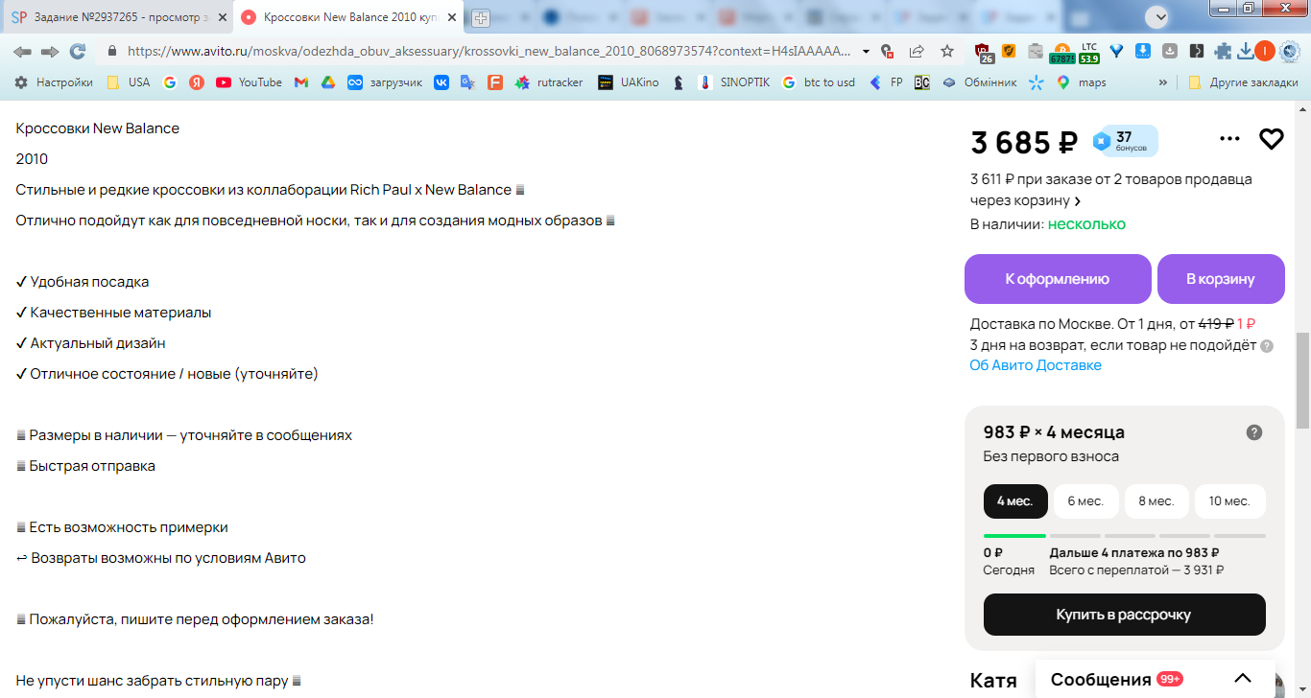Screen dimensions: 1311x698
Task: Open Google Translate bookmark icon
Action: click(467, 82)
